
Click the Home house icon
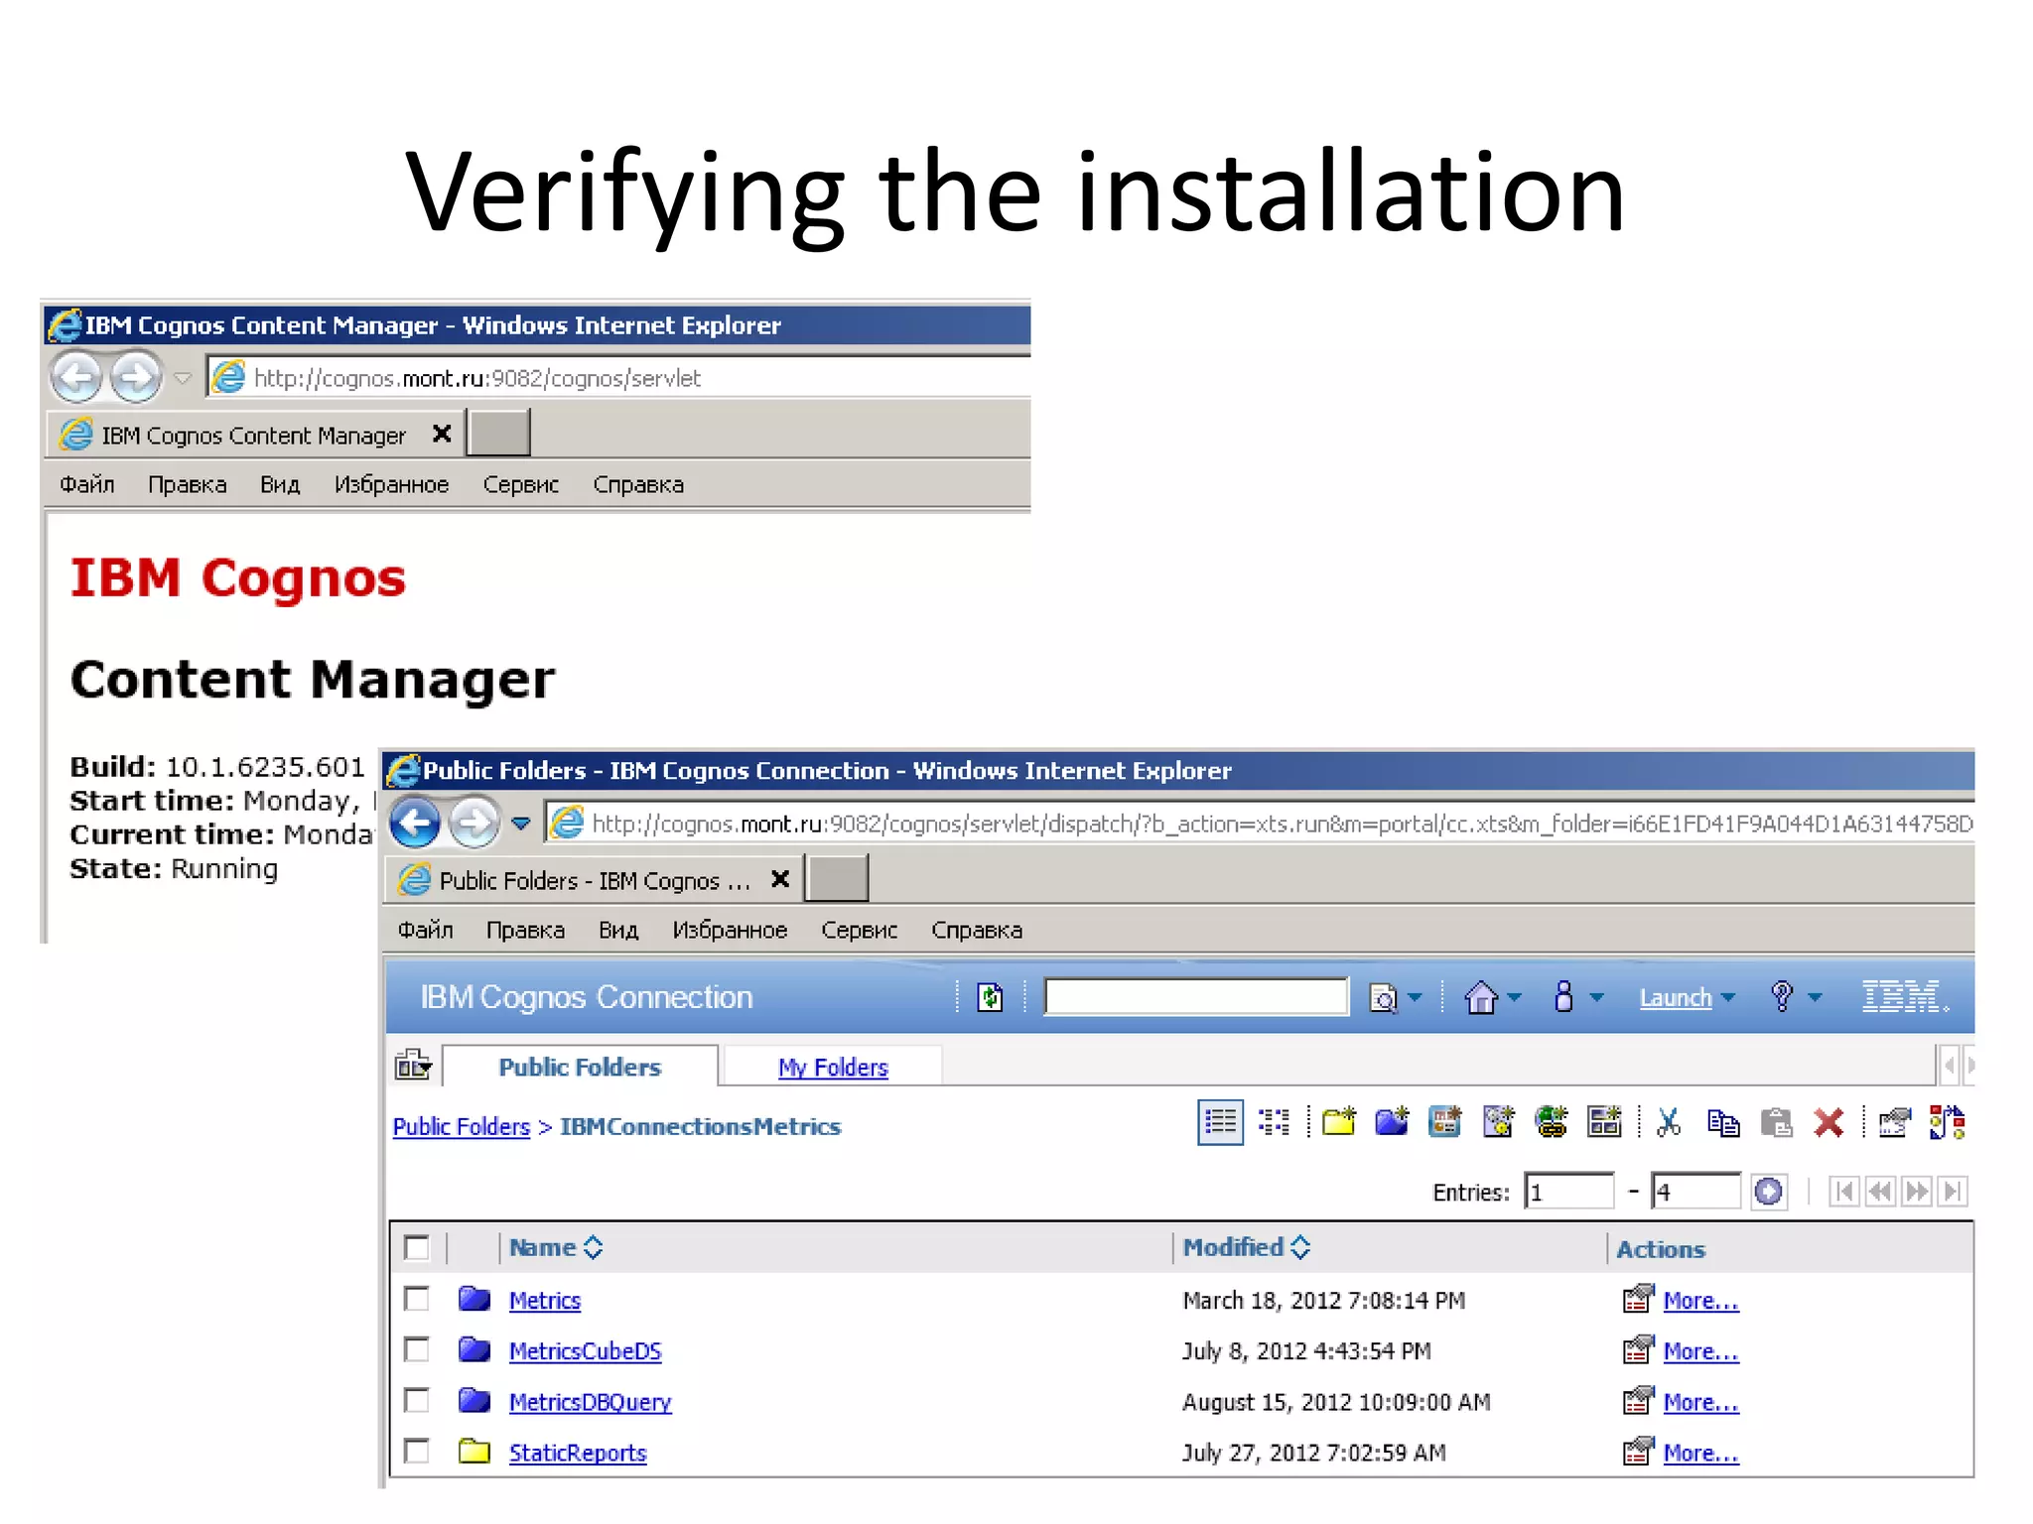point(1480,997)
